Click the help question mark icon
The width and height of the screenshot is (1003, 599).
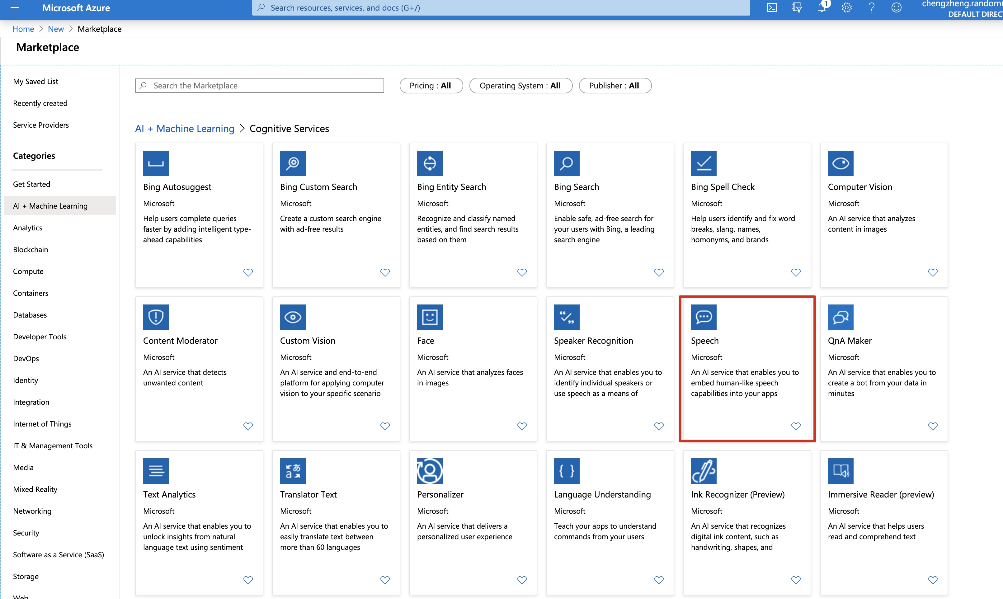(871, 8)
